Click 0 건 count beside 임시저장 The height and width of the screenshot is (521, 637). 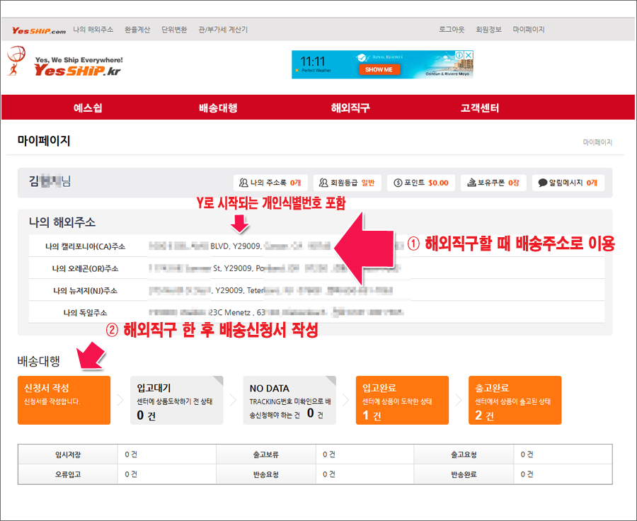(131, 454)
